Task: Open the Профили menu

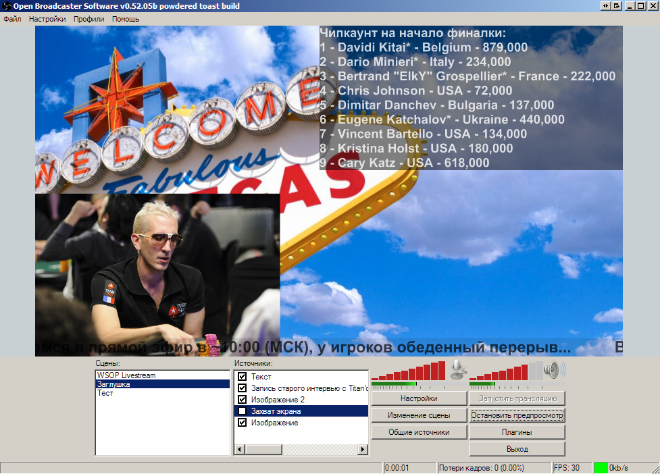Action: click(88, 19)
